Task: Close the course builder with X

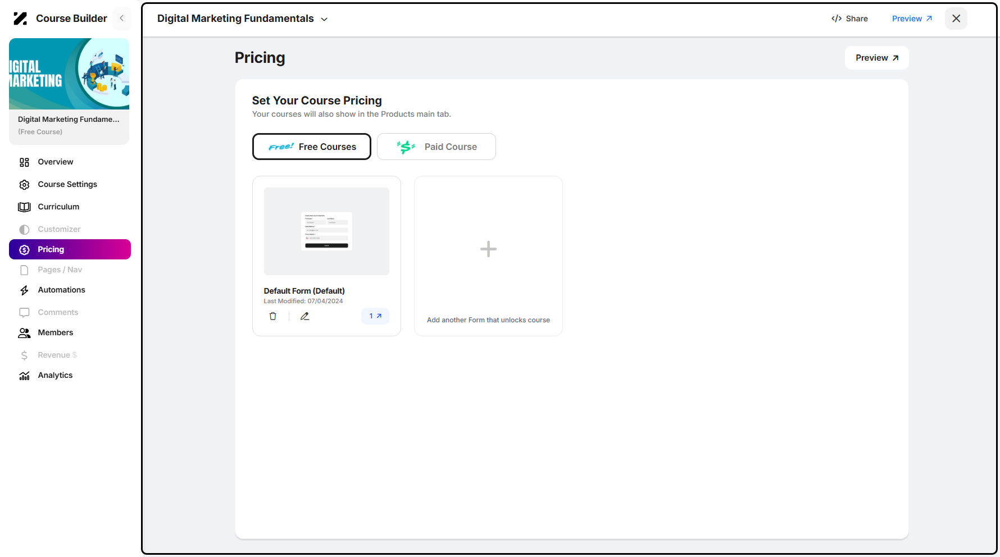Action: [x=956, y=19]
